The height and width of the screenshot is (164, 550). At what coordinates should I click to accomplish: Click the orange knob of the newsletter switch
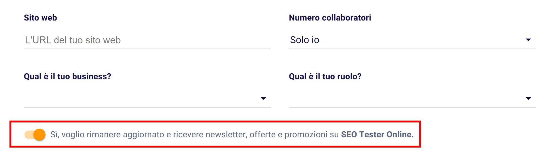coord(40,135)
